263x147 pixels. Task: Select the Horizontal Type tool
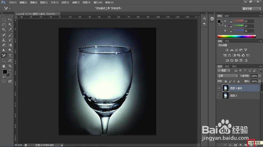[10, 55]
